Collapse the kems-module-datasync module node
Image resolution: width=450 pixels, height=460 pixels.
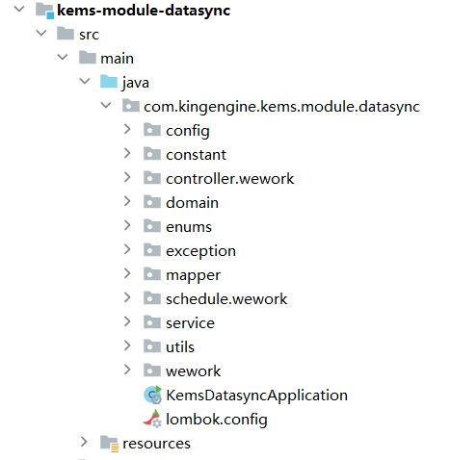tap(19, 10)
